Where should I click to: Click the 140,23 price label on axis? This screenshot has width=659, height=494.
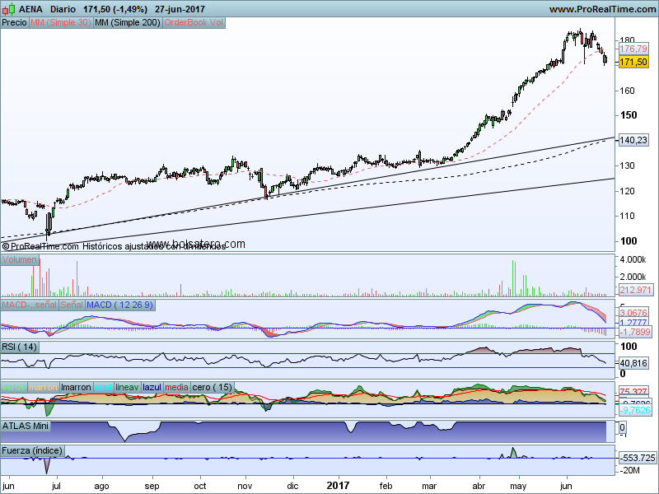[x=632, y=141]
